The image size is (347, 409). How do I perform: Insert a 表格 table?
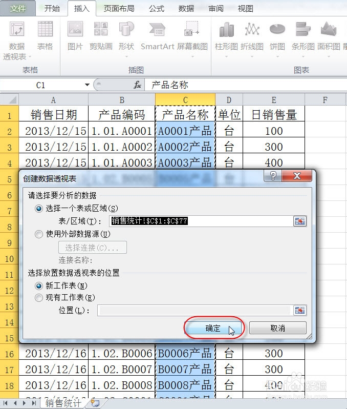[45, 36]
